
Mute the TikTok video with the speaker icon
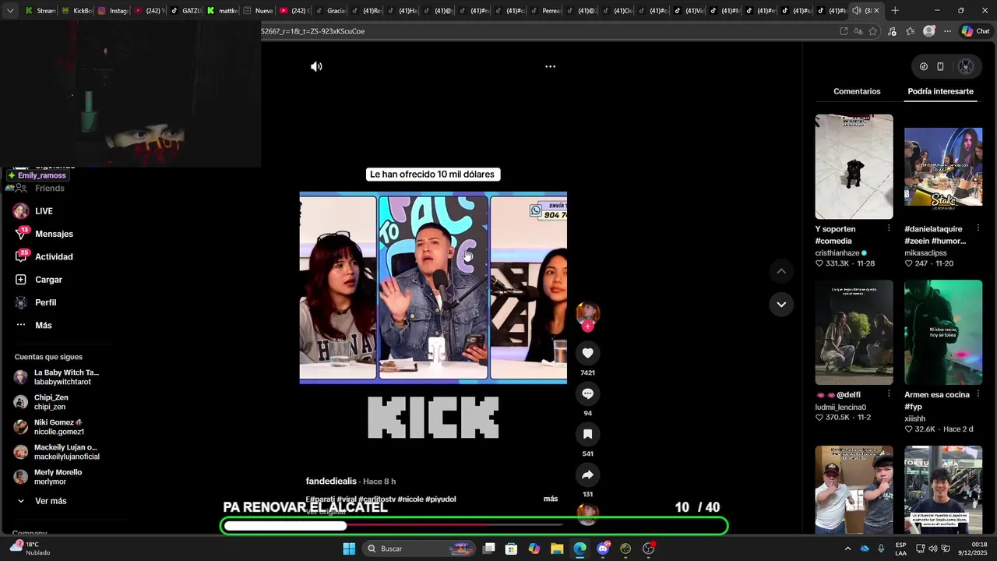[x=316, y=67]
